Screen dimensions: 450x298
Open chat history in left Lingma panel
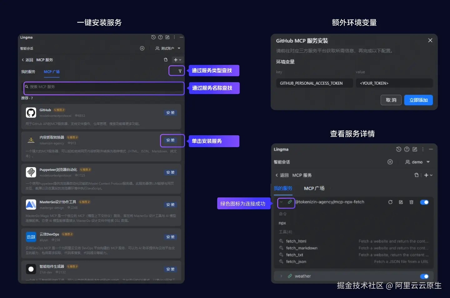click(153, 37)
